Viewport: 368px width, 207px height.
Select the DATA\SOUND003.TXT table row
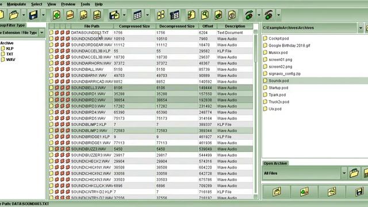pos(151,33)
